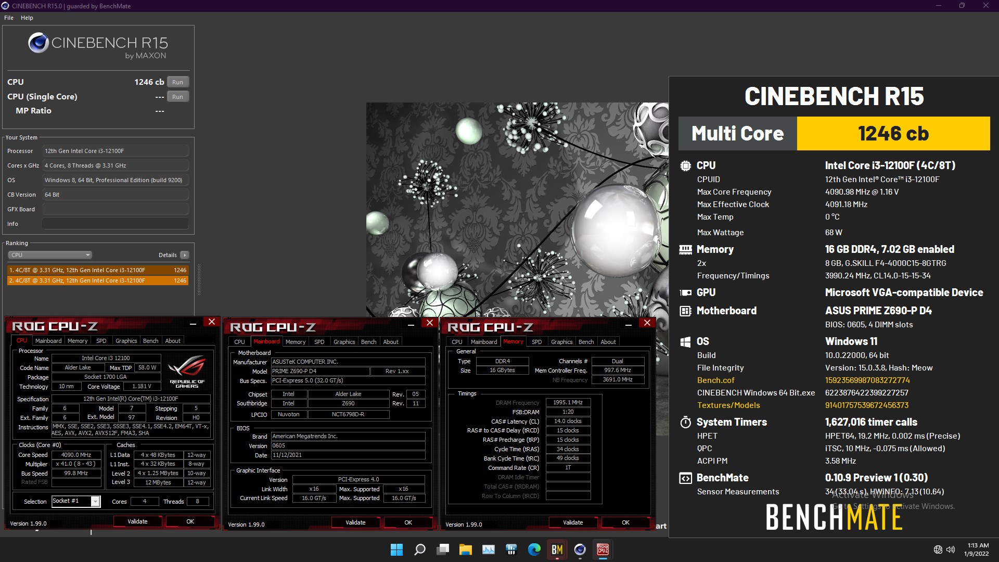
Task: Switch to Cinebench taskbar icon
Action: [x=580, y=550]
